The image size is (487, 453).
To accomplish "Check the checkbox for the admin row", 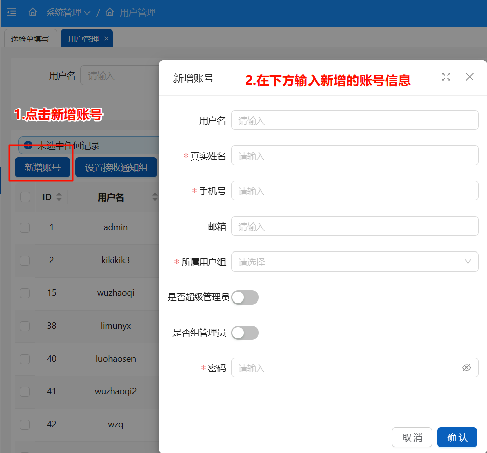I will point(25,228).
